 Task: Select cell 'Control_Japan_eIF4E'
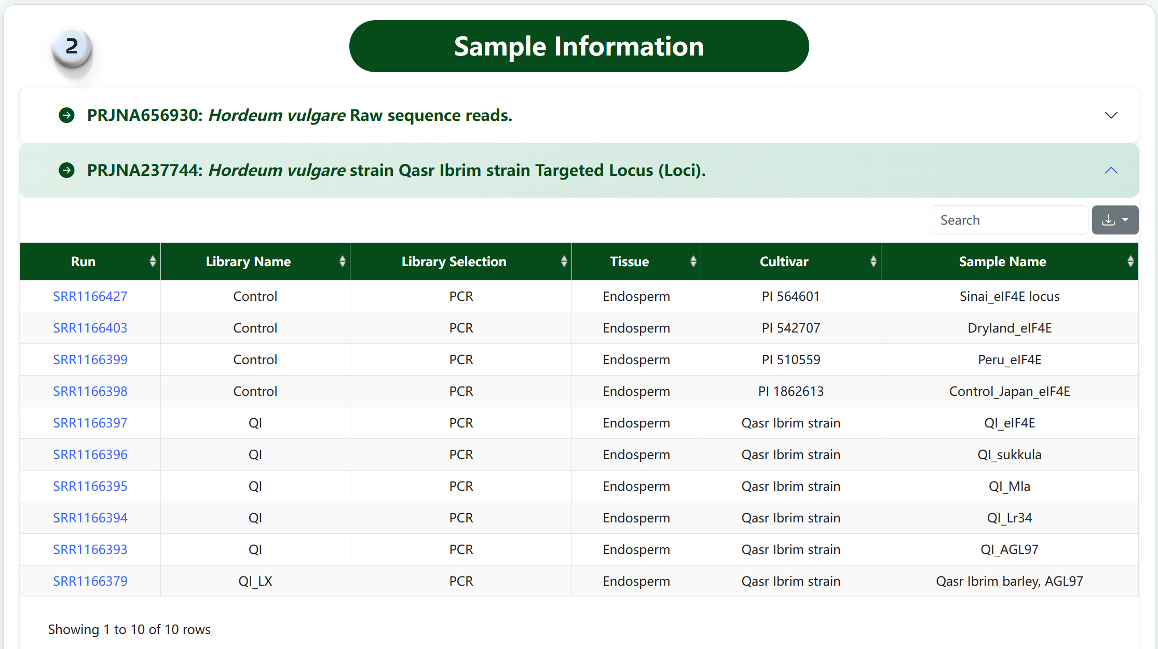1010,391
